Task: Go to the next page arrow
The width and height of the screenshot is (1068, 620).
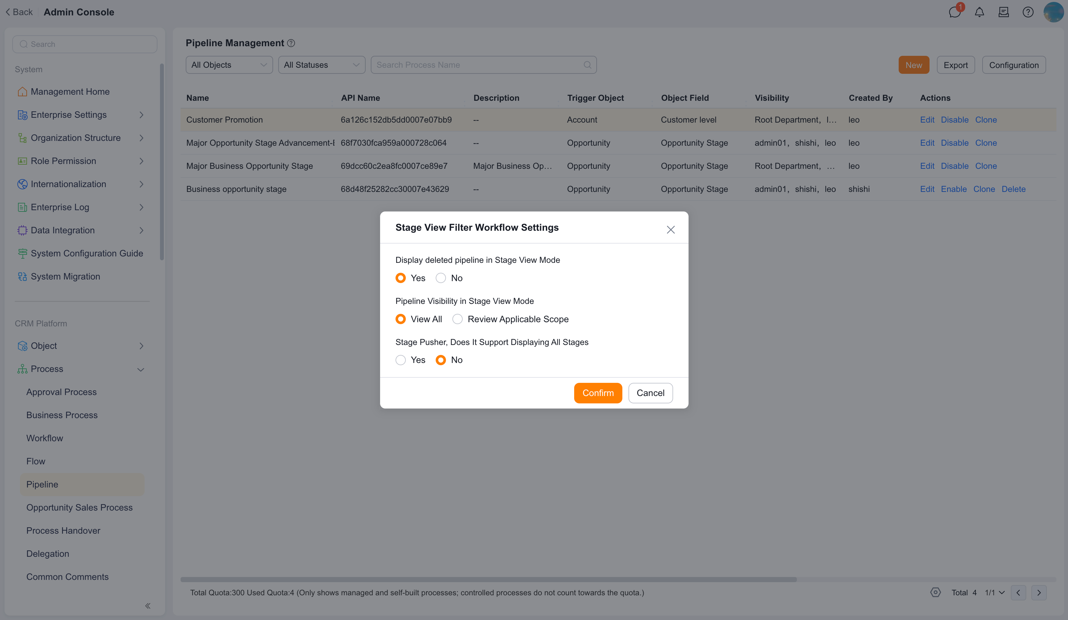Action: [x=1039, y=592]
